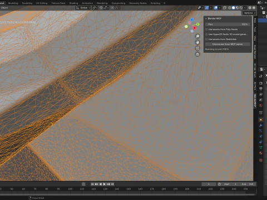
Task: Open the overlays options dropdown arrow
Action: (x=220, y=8)
